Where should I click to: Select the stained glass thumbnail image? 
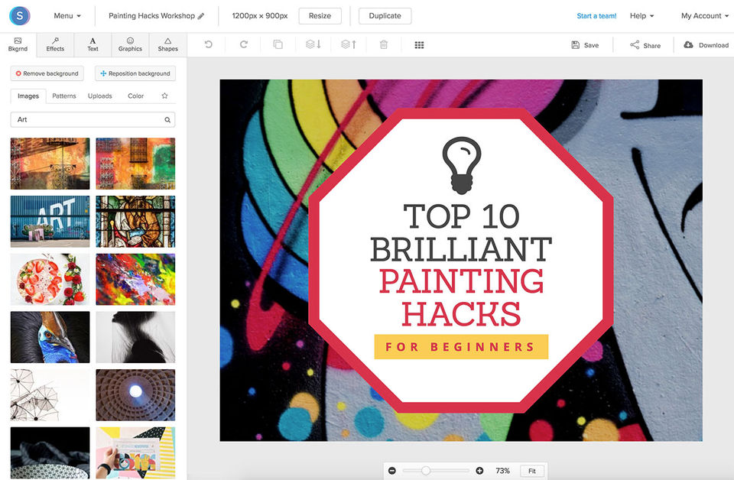pyautogui.click(x=135, y=222)
